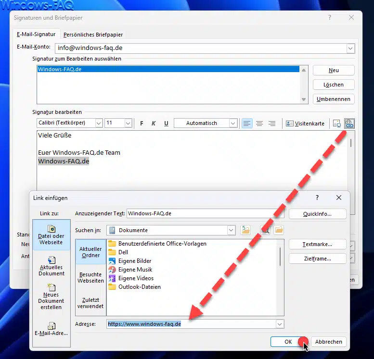The width and height of the screenshot is (374, 359).
Task: Click the Adresse URL field
Action: 191,324
